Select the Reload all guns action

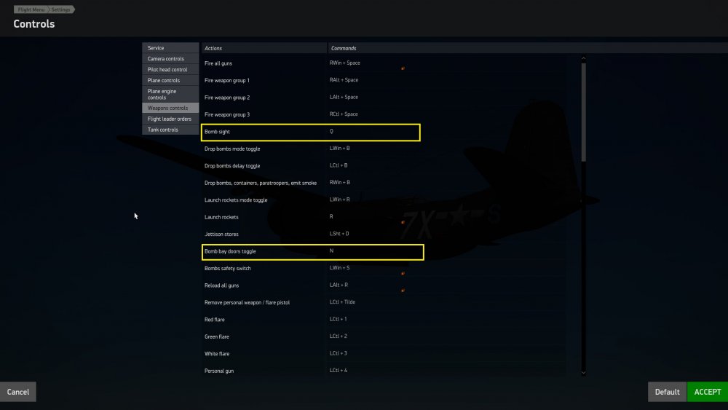click(221, 285)
